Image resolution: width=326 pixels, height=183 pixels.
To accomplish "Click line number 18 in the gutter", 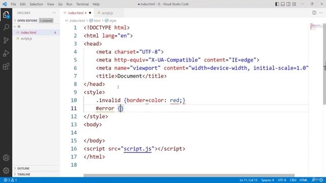I will pos(74,165).
